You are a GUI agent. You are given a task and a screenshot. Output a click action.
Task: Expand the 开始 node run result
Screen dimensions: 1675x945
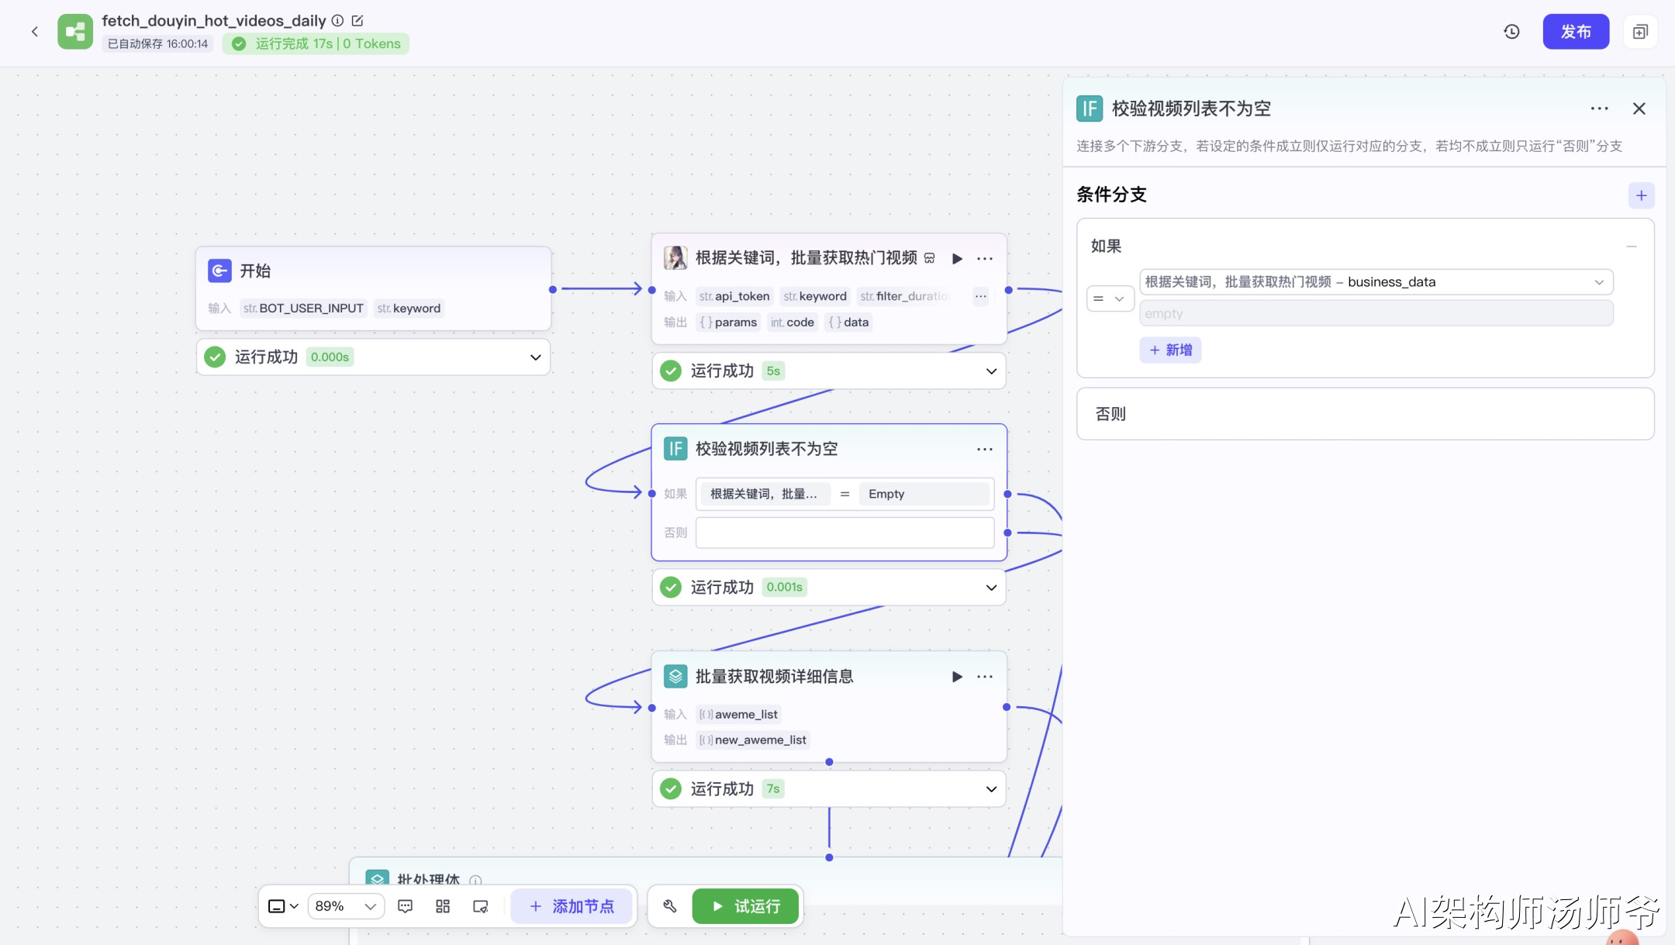click(535, 357)
